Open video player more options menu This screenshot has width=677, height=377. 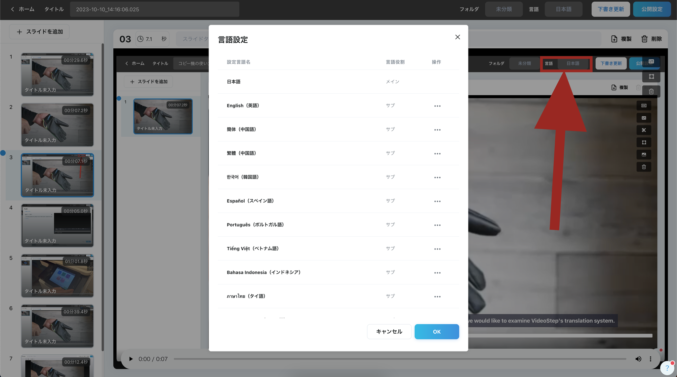[650, 359]
